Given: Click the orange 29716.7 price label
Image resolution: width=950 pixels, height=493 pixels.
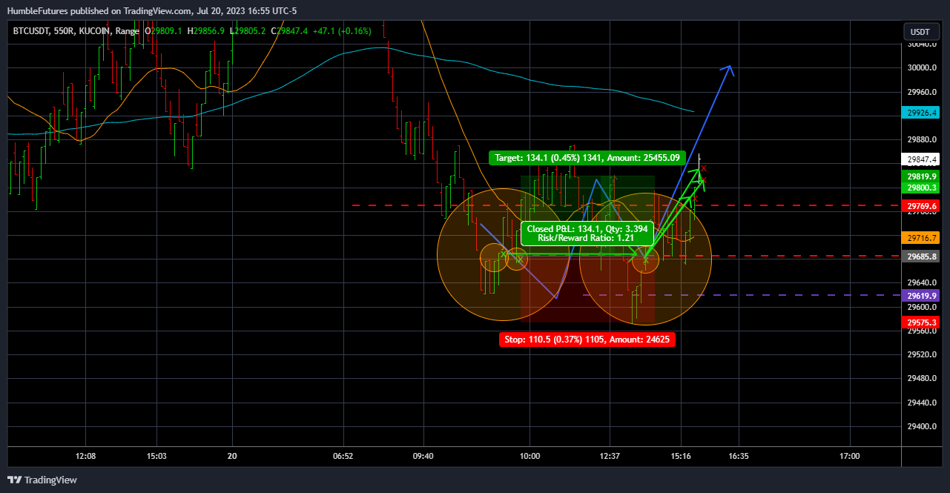Looking at the screenshot, I should [920, 238].
